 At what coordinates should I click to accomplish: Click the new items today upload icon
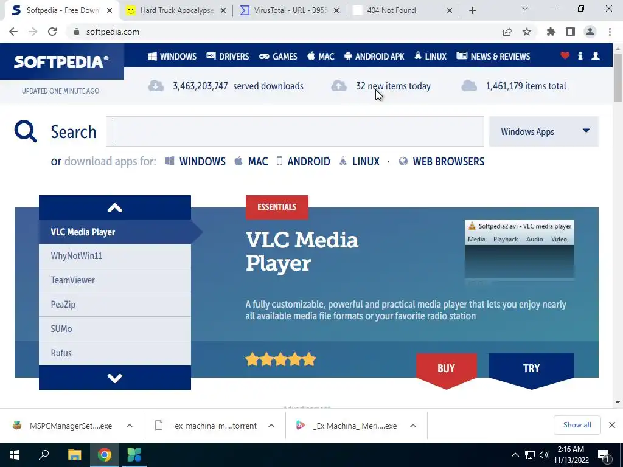click(339, 86)
